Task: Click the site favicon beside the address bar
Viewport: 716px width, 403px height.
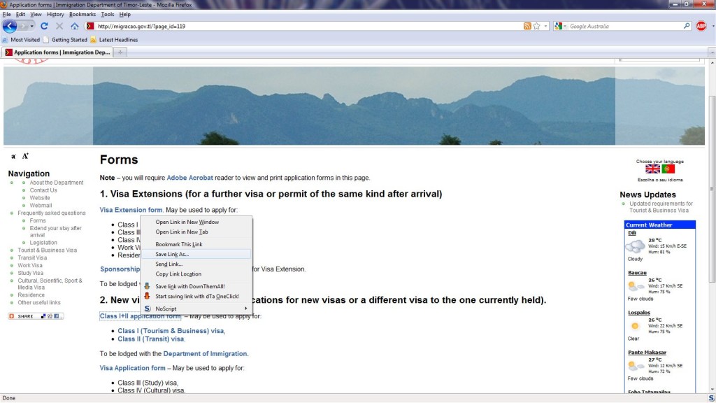Action: tap(90, 26)
